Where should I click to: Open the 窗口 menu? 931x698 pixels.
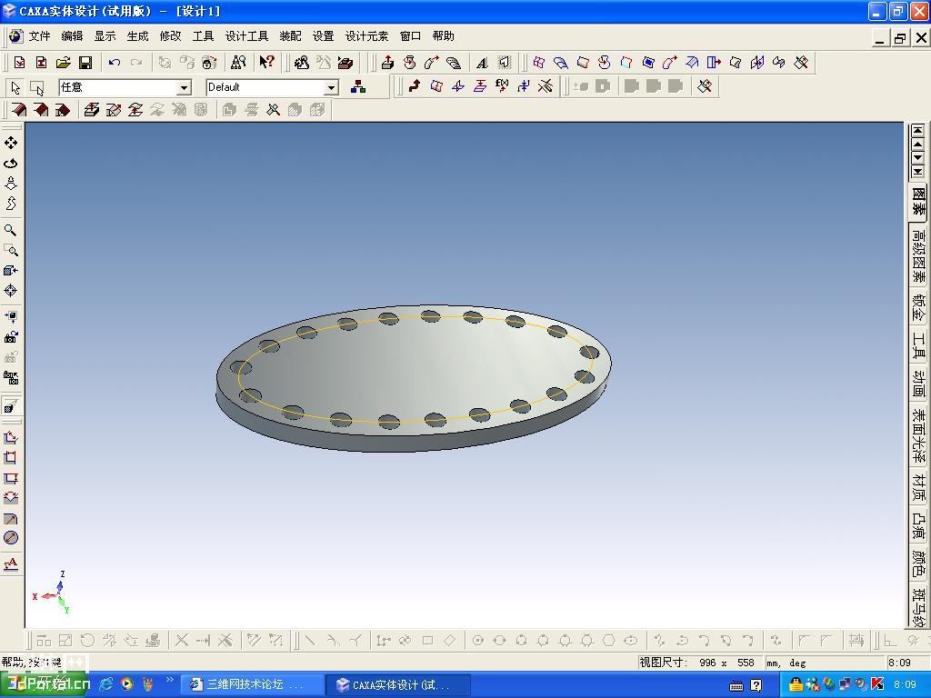point(410,36)
